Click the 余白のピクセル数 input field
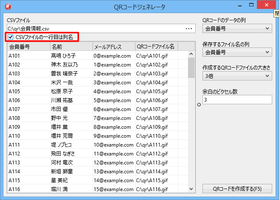The height and width of the screenshot is (200, 279). coord(237,100)
